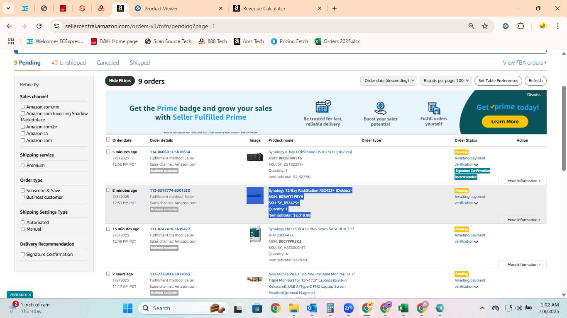The image size is (567, 318).
Task: Open View FBA orders link
Action: tap(524, 63)
